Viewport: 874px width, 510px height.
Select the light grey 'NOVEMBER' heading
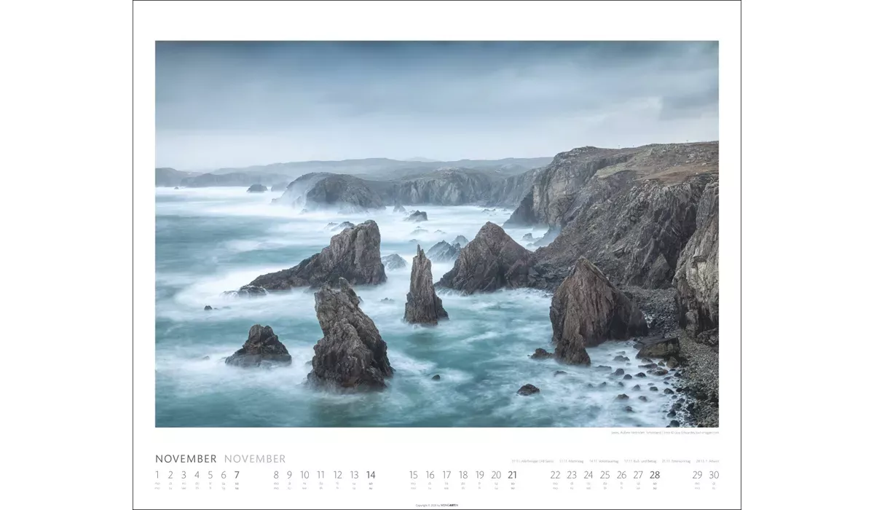click(x=255, y=459)
